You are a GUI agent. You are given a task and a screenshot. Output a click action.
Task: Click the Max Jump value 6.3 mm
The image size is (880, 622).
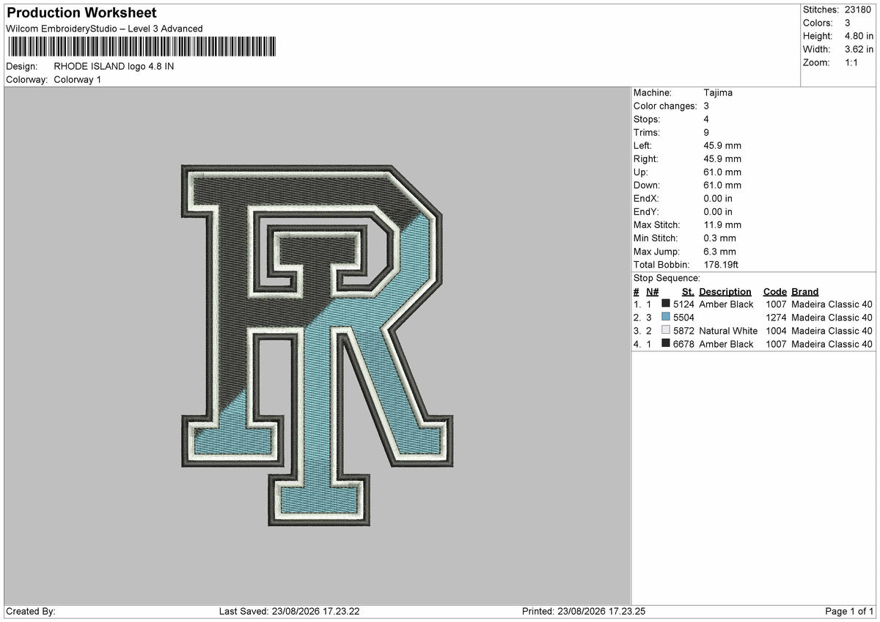pos(719,251)
